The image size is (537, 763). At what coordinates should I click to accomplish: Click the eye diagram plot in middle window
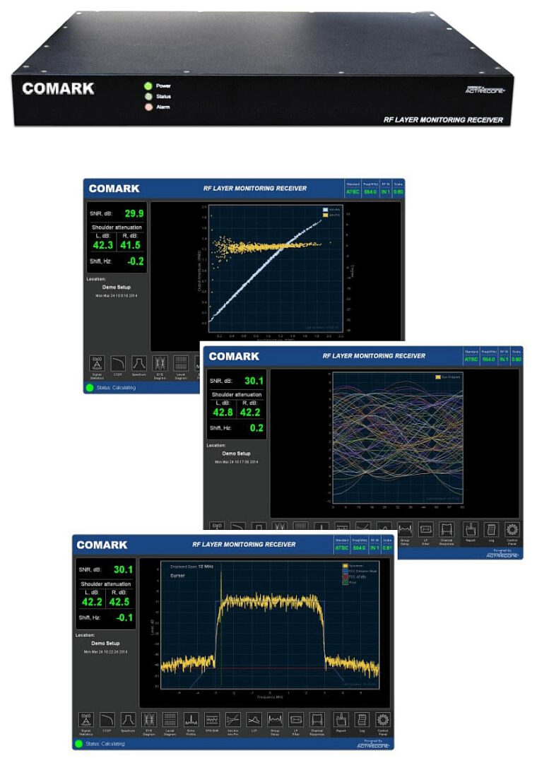398,437
